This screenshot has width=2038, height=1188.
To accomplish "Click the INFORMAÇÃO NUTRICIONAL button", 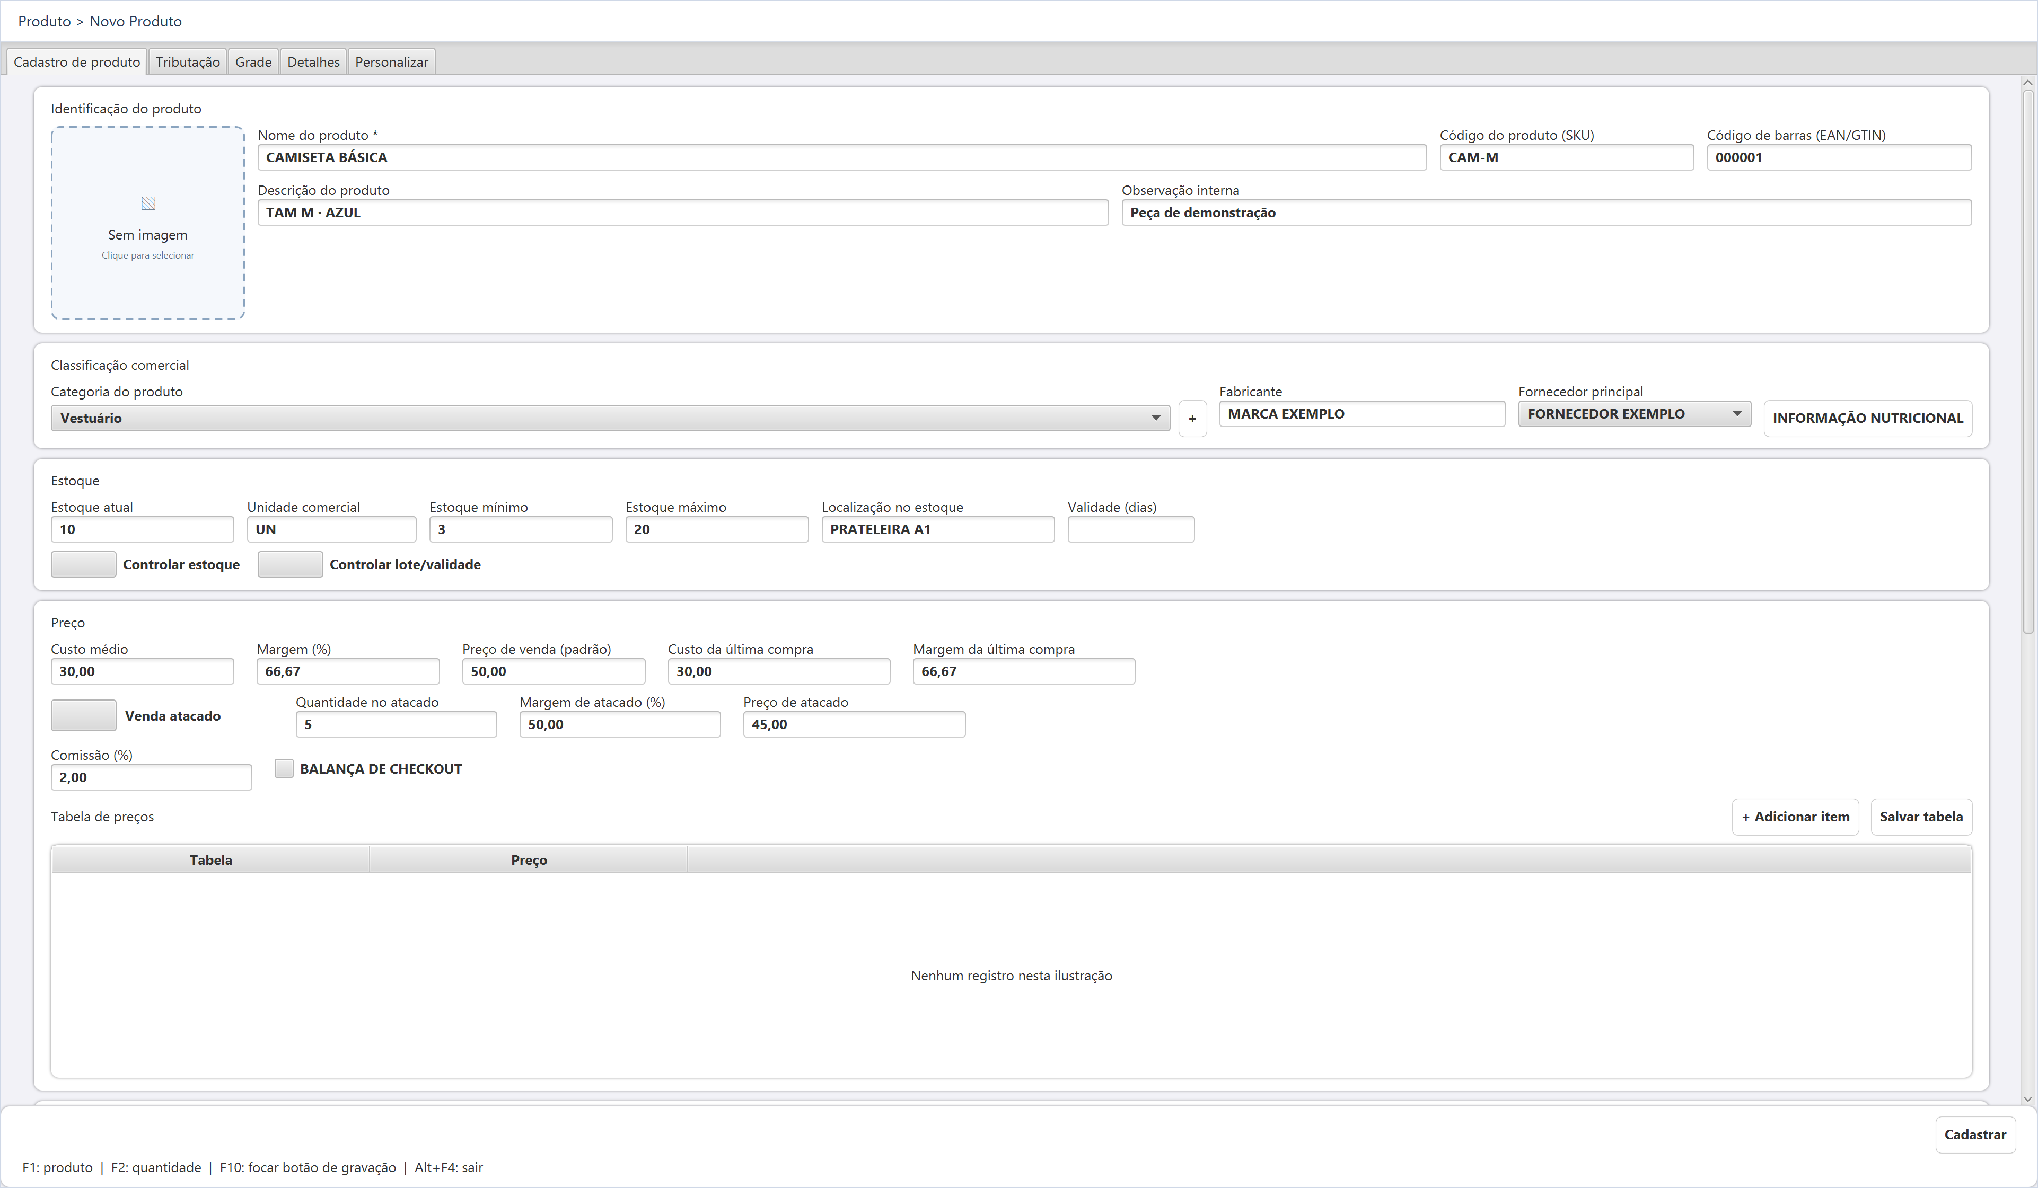I will point(1867,419).
